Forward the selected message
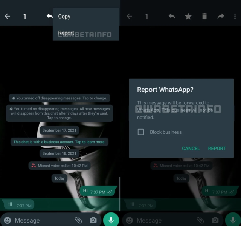 click(x=221, y=16)
